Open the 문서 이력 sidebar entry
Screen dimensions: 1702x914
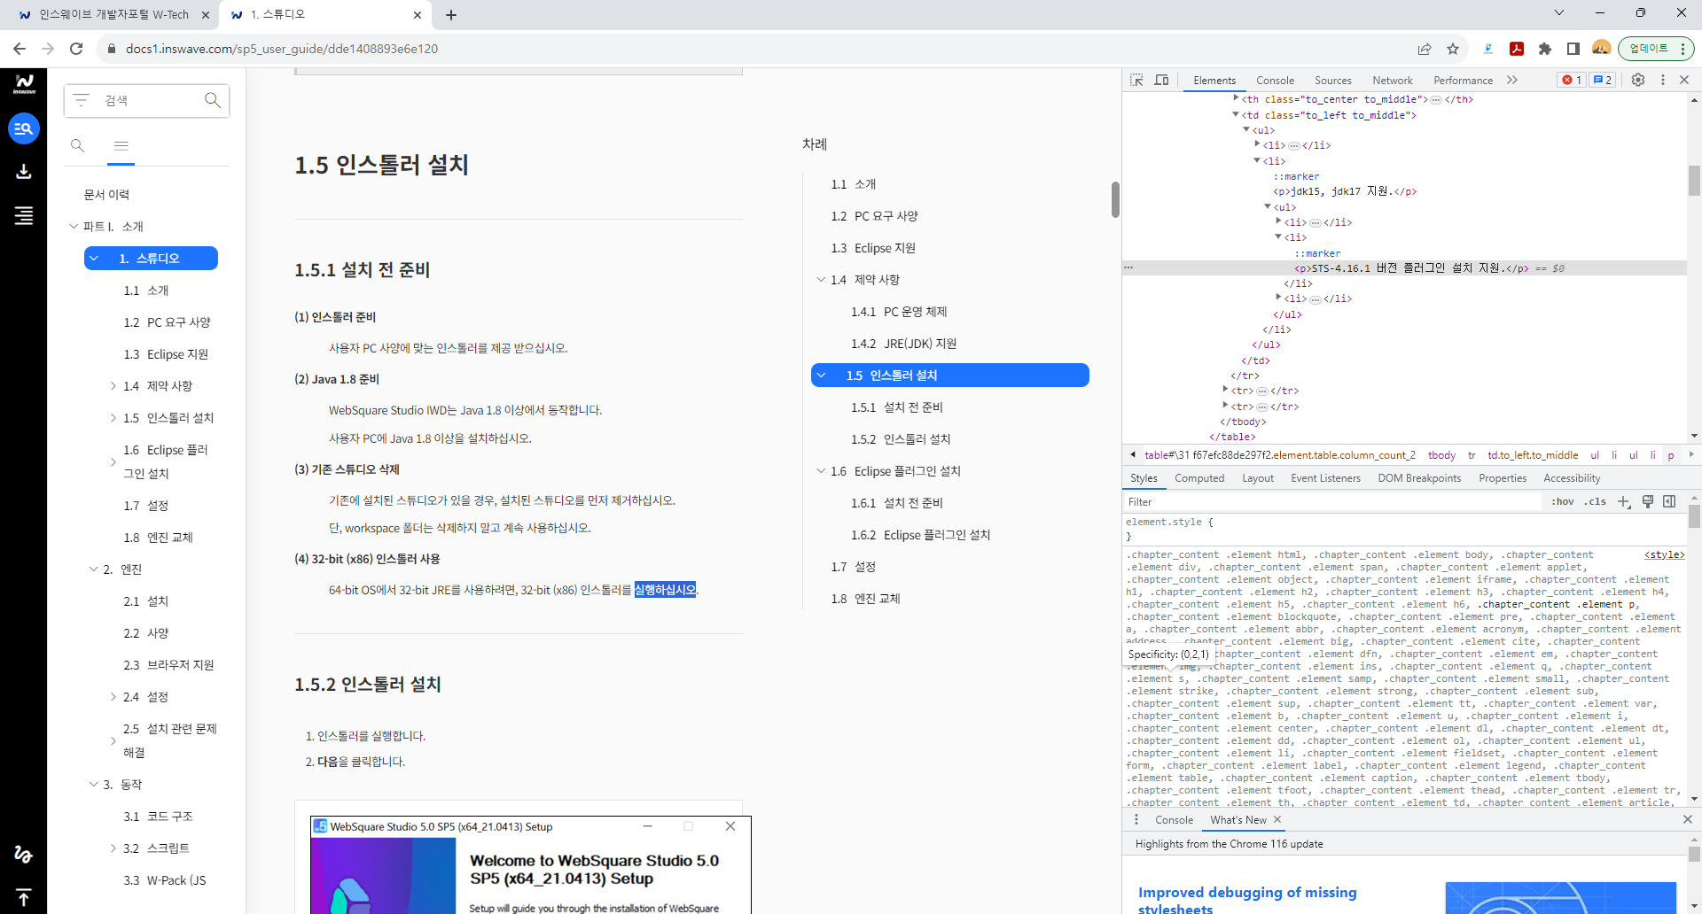coord(106,195)
